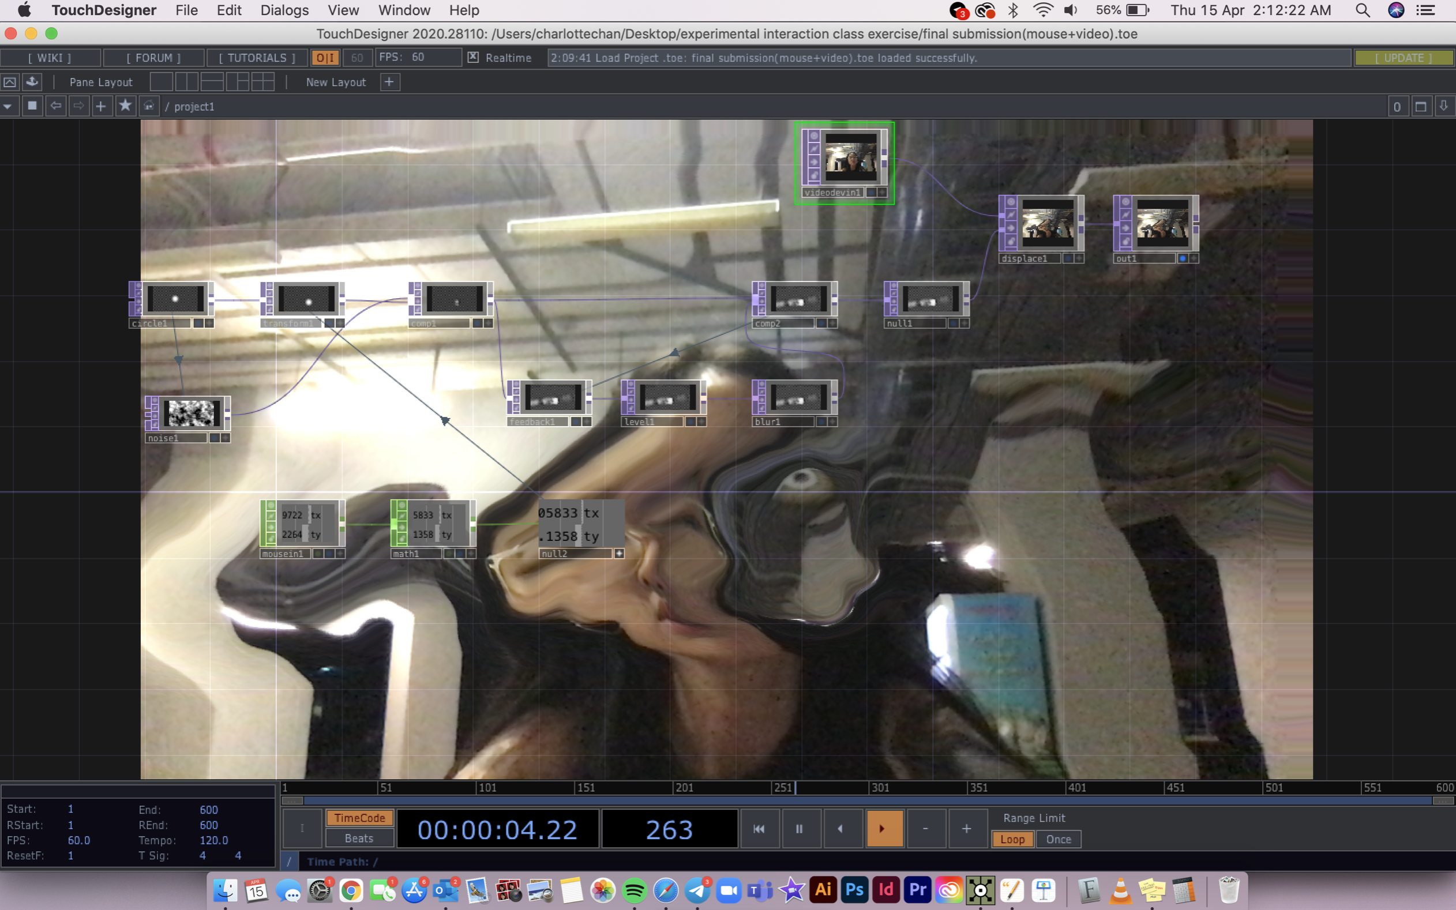The width and height of the screenshot is (1456, 910).
Task: Click the bookmark star icon in pane bar
Action: pos(125,107)
